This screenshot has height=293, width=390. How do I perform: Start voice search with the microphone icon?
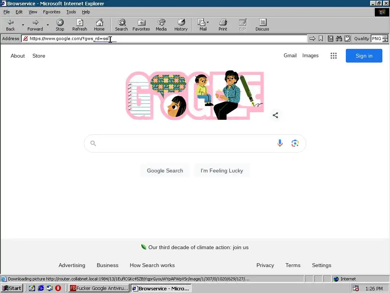point(280,143)
